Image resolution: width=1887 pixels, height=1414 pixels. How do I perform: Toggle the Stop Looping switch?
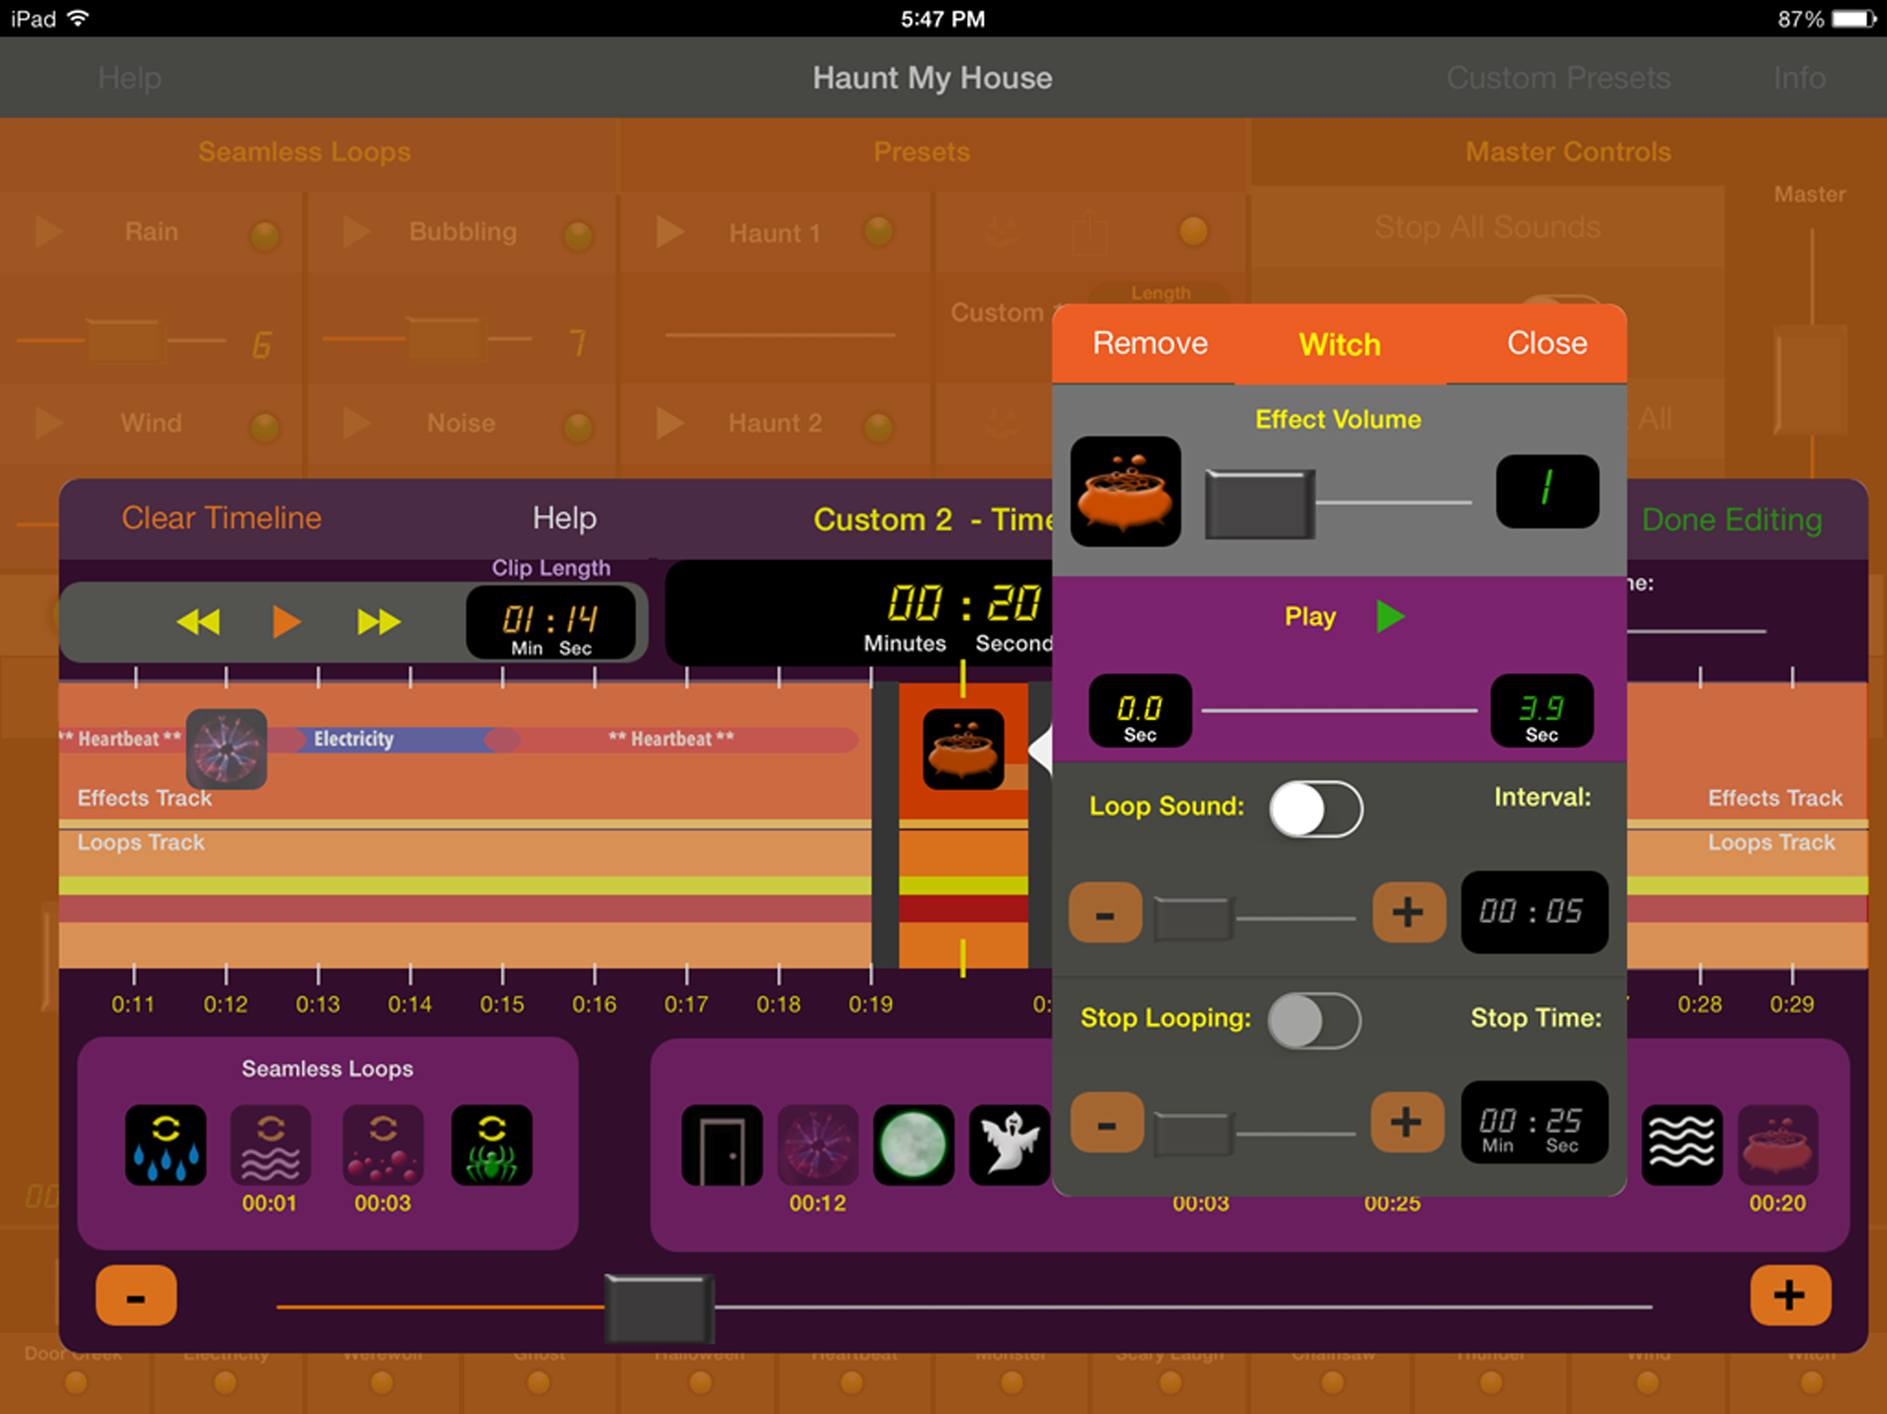click(x=1314, y=1020)
